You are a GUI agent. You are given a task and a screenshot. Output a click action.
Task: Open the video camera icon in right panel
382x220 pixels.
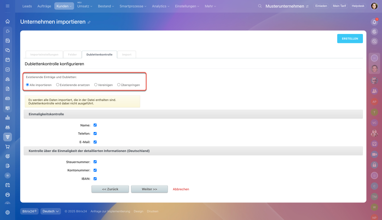pos(374,154)
